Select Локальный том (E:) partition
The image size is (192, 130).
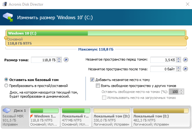coord(161,117)
